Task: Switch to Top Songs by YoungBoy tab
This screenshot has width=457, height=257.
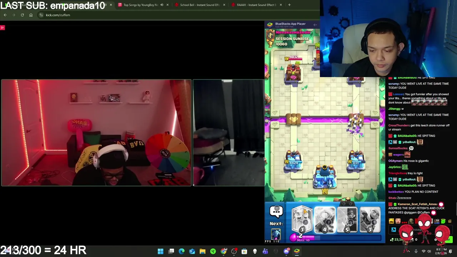Action: click(x=140, y=5)
